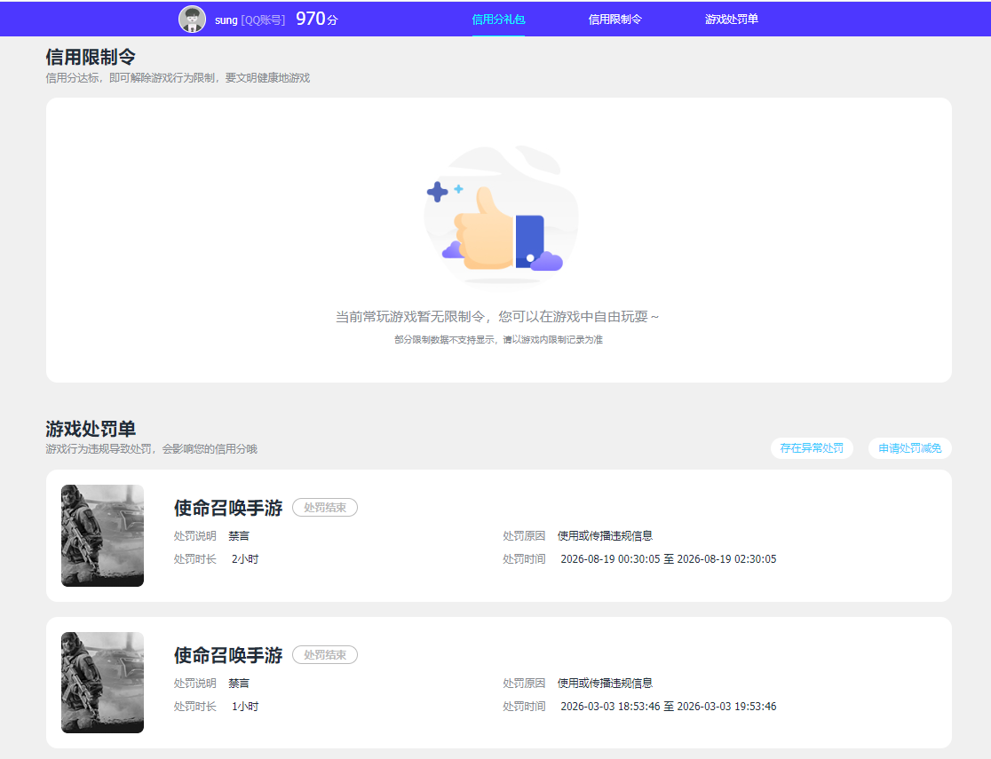
Task: Click 2026-03-03 18:53:46 punishment time text
Action: 668,706
